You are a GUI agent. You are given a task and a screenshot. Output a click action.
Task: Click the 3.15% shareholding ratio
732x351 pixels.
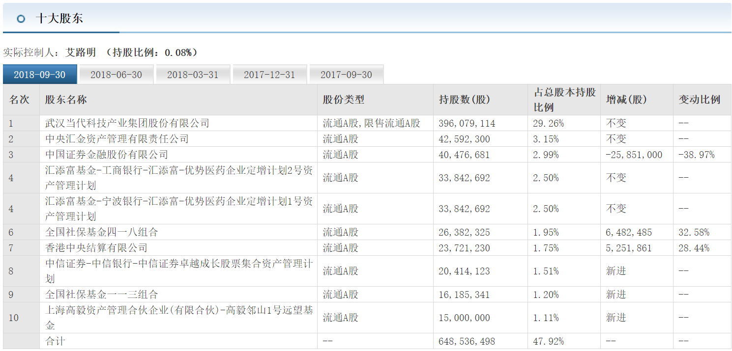click(x=546, y=139)
